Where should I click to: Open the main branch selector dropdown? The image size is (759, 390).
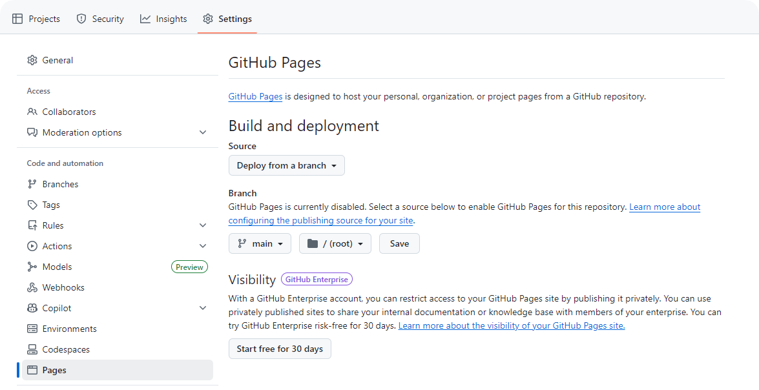tap(260, 243)
